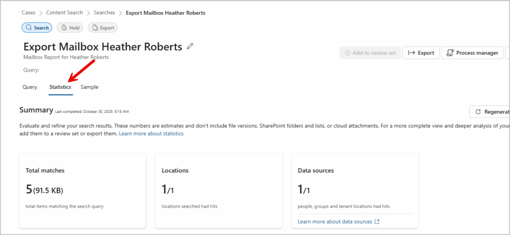Screen dimensions: 510x235
Task: Select the Search pill with magnifier icon
Action: (37, 28)
